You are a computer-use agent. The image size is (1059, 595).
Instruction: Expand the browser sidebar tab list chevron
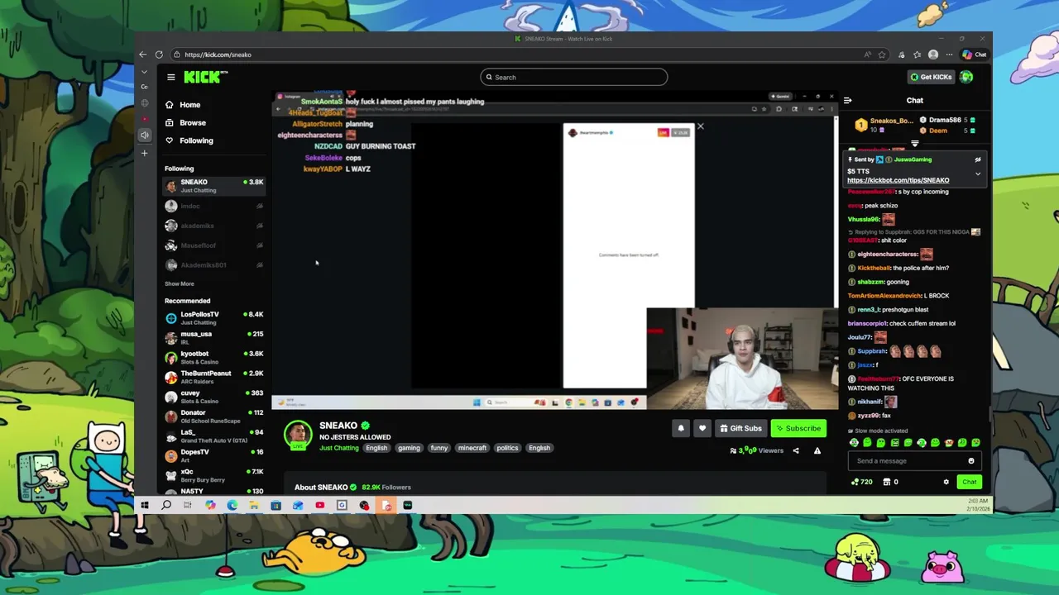[x=144, y=72]
